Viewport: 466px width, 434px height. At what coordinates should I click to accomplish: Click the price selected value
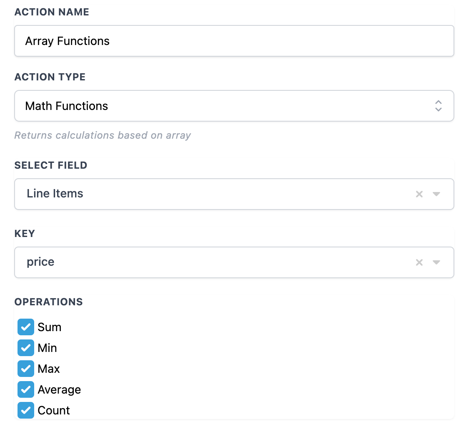40,262
